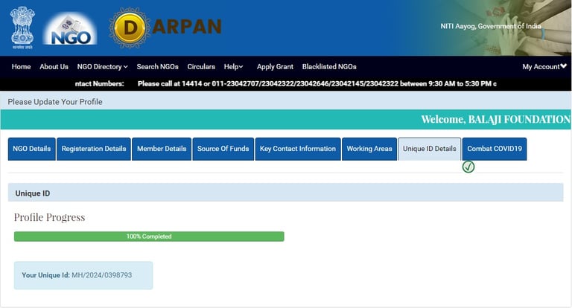The image size is (572, 308).
Task: Open the About Us page
Action: 54,67
